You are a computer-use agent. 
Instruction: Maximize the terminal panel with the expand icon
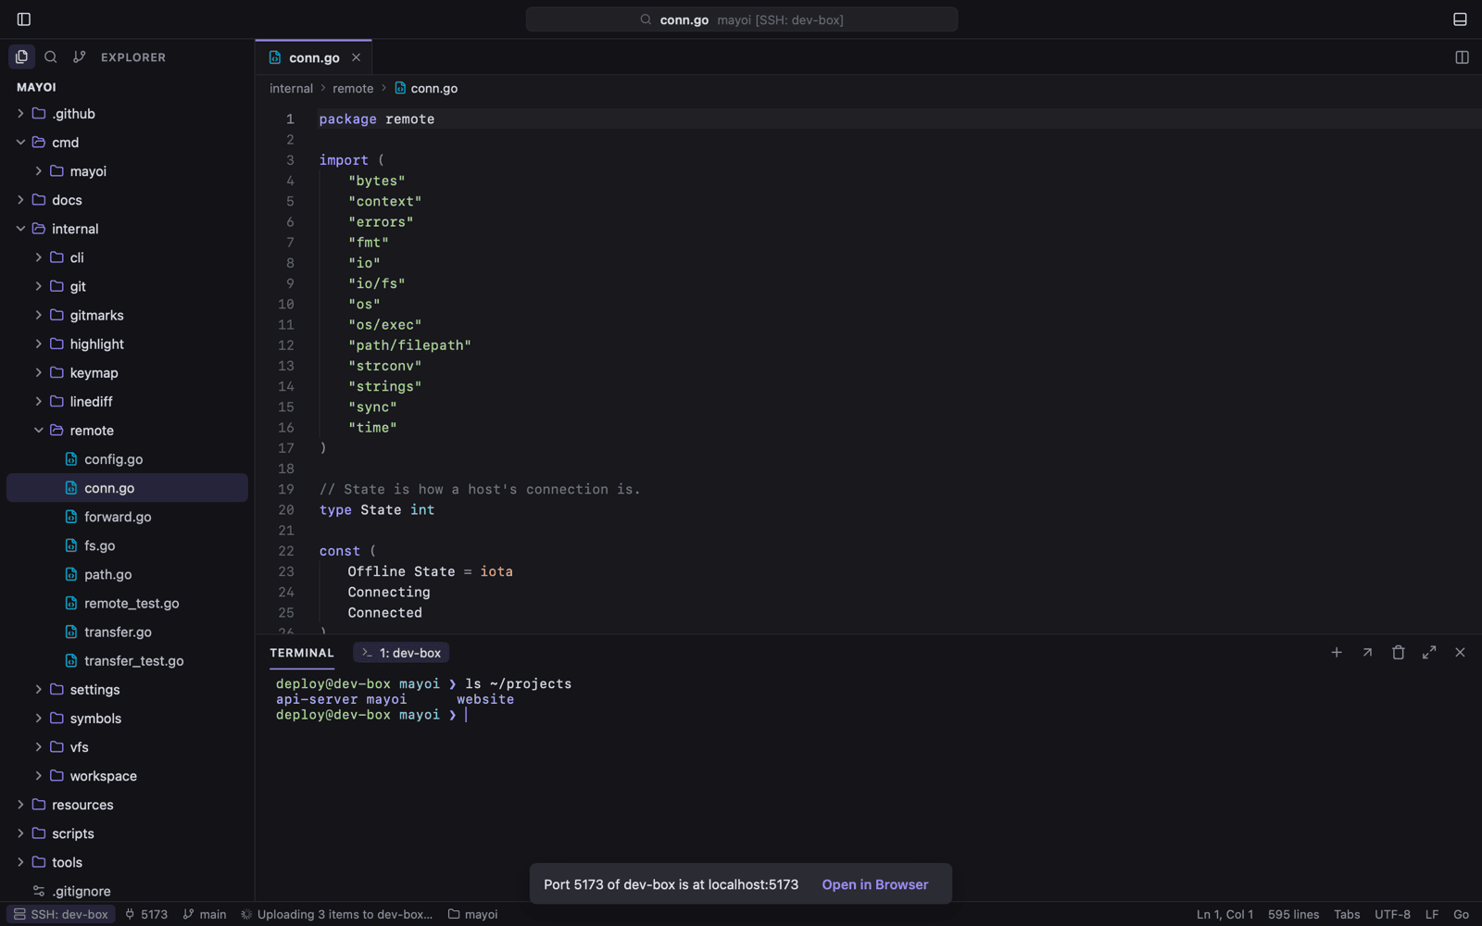click(1429, 653)
